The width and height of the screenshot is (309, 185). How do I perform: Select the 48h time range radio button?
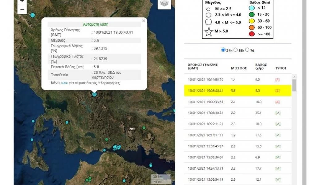pyautogui.click(x=236, y=49)
